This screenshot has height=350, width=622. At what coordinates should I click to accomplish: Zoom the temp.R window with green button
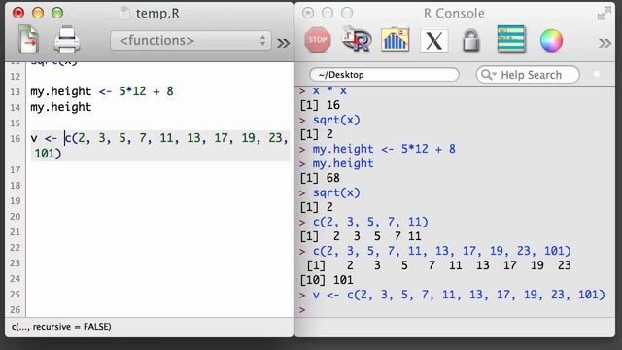pyautogui.click(x=57, y=13)
